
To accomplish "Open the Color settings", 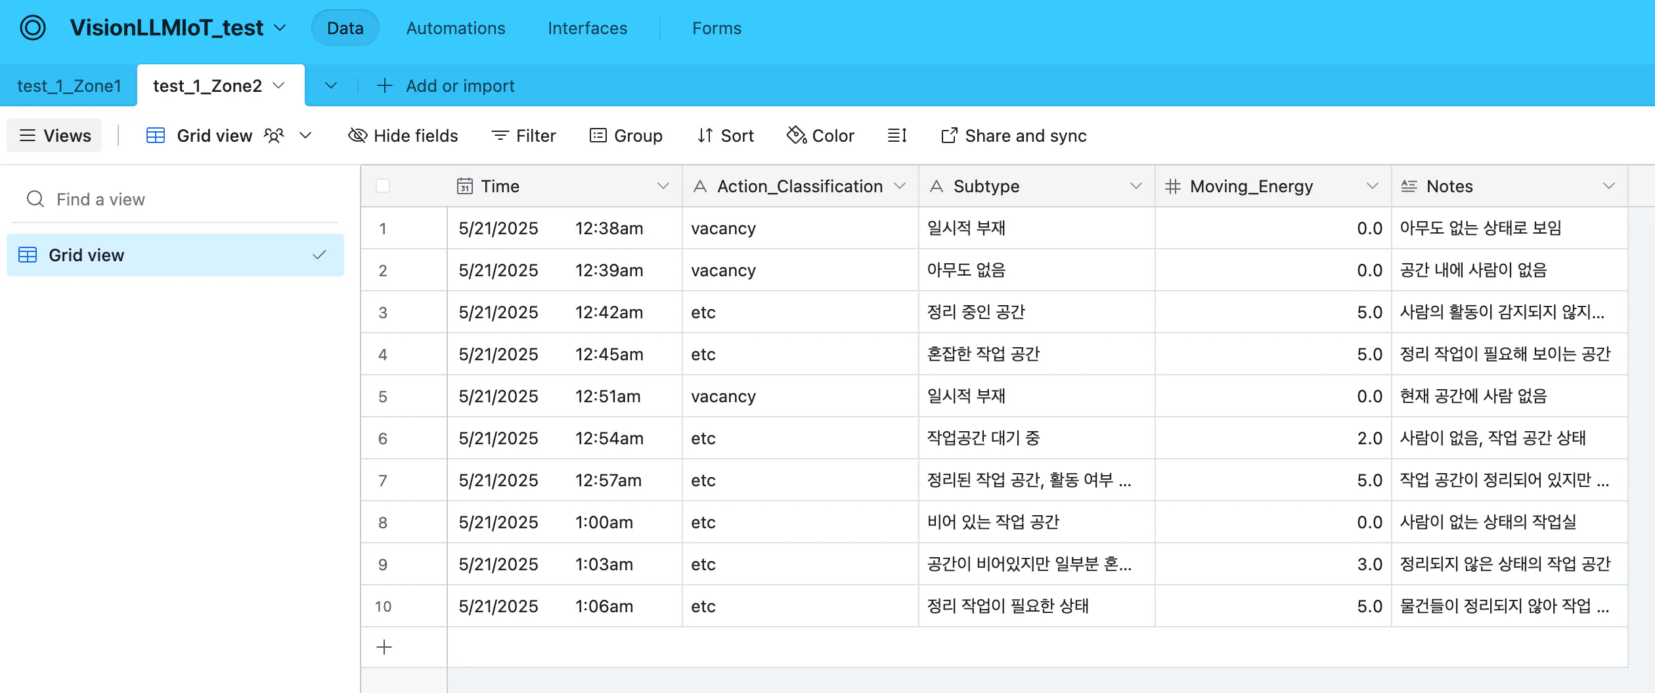I will pos(820,135).
